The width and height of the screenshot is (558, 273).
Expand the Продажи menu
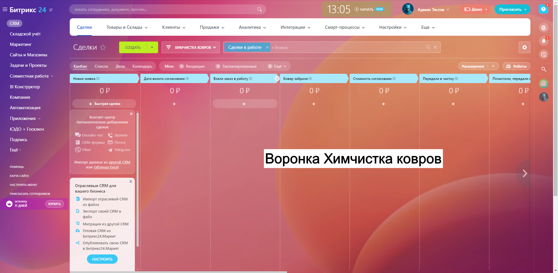[x=212, y=27]
